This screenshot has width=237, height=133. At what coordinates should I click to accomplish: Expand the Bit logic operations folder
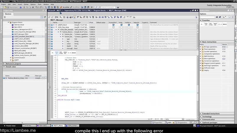(x=201, y=47)
